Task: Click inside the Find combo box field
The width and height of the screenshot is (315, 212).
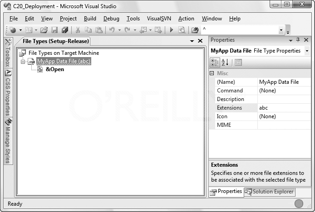Action: [x=240, y=30]
